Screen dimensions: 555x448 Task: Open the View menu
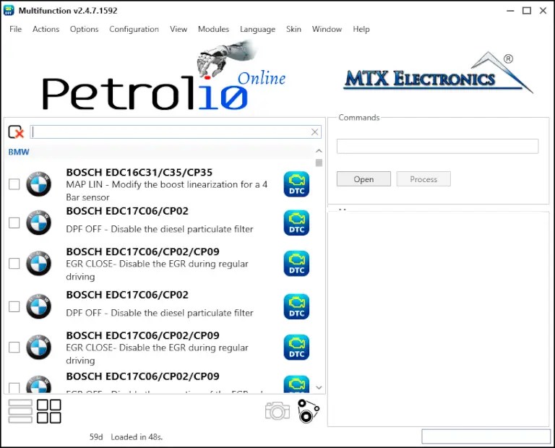click(178, 29)
